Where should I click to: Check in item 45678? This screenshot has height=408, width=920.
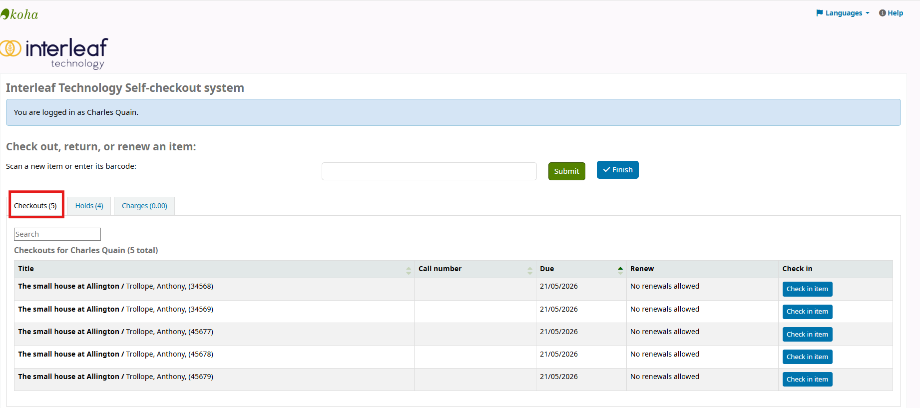pyautogui.click(x=807, y=357)
